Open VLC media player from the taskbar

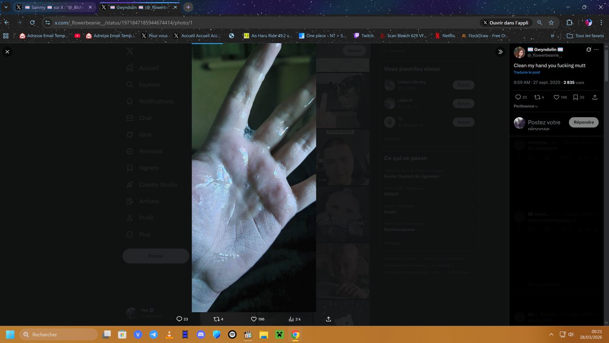click(170, 334)
